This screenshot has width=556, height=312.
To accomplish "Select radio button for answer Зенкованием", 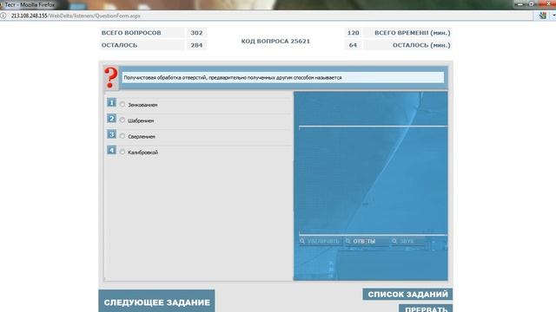I will [122, 104].
